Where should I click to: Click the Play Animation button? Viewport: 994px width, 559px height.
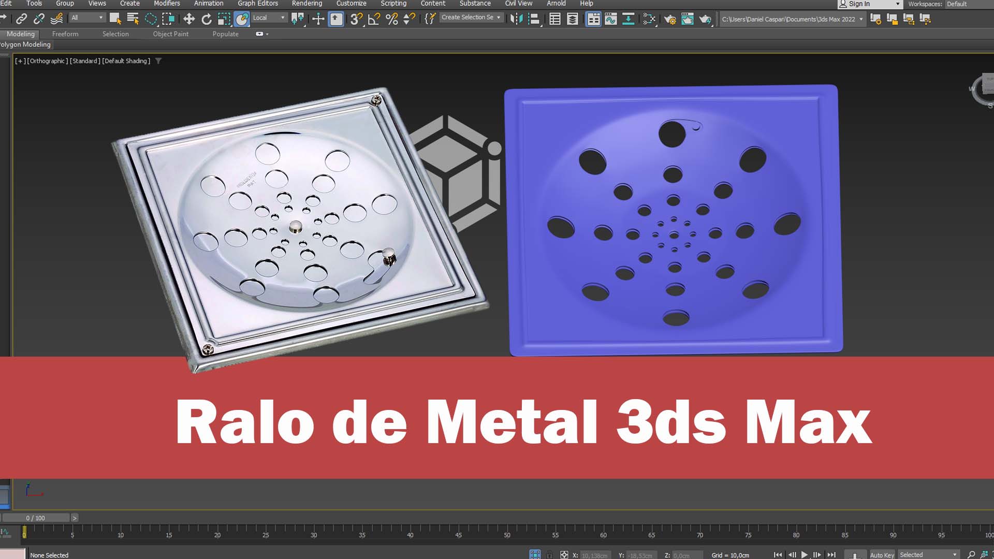[x=805, y=555]
